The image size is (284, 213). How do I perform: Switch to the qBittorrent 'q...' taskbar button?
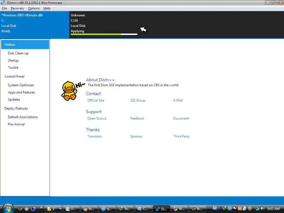coord(107,209)
